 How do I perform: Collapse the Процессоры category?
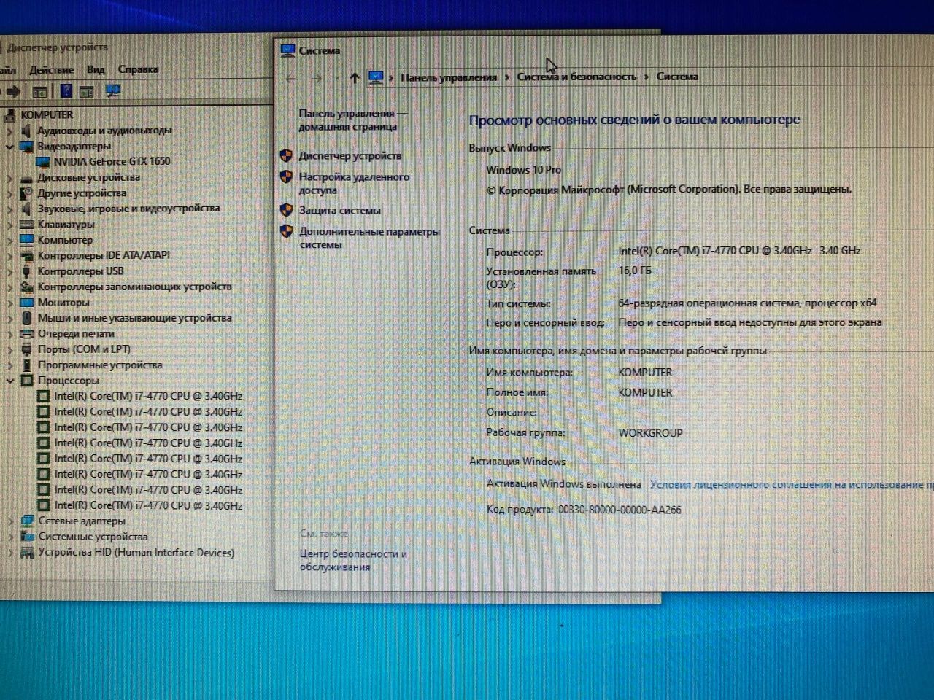10,381
